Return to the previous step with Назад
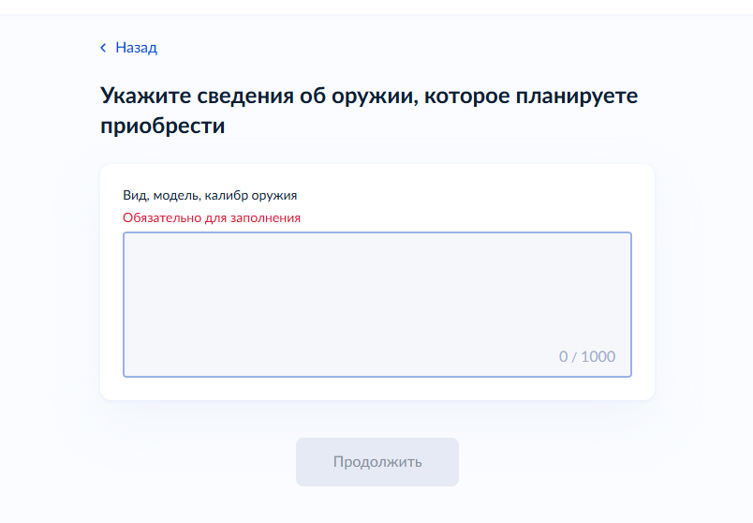Image resolution: width=753 pixels, height=523 pixels. tap(136, 48)
